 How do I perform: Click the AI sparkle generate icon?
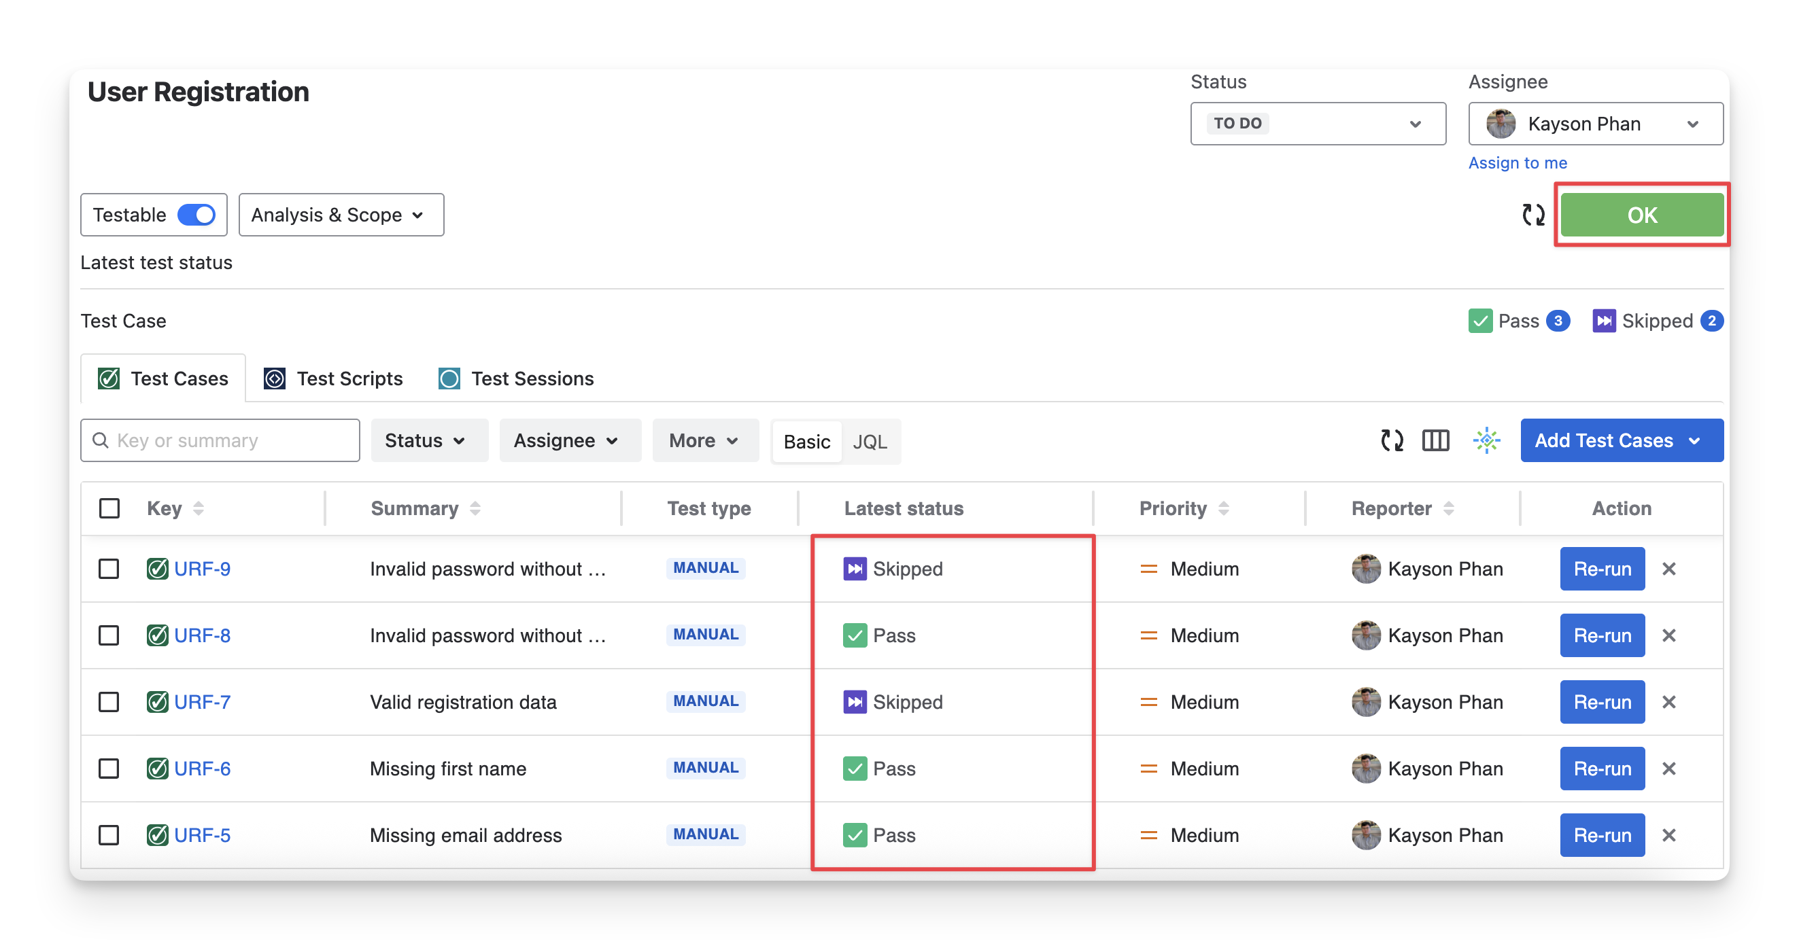pos(1486,440)
